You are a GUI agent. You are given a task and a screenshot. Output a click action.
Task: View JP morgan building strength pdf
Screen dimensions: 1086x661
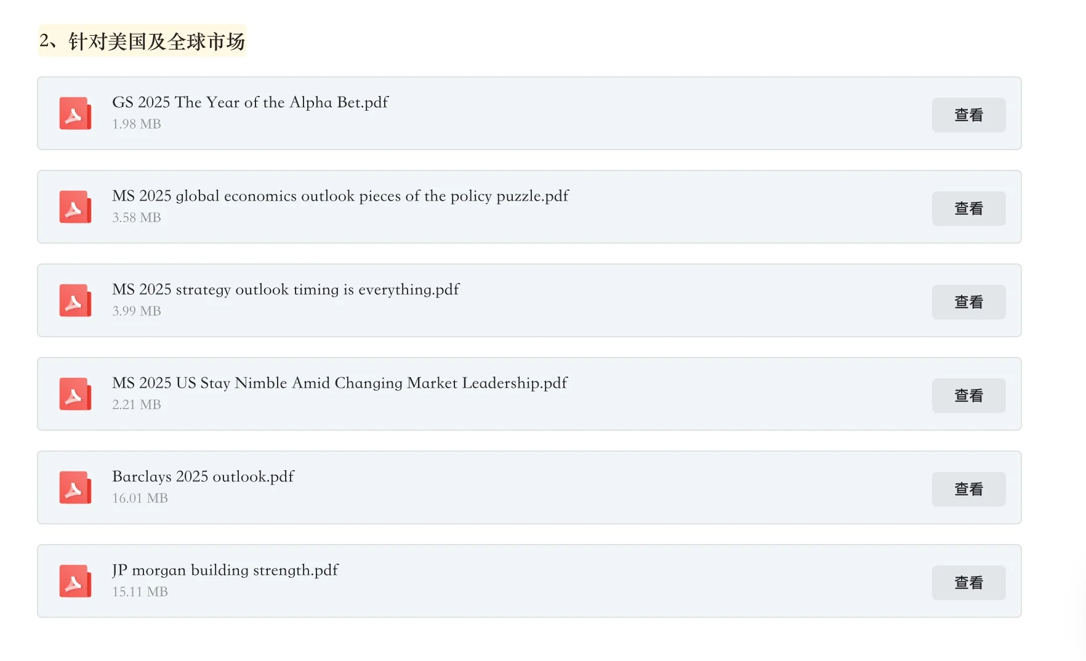(968, 583)
